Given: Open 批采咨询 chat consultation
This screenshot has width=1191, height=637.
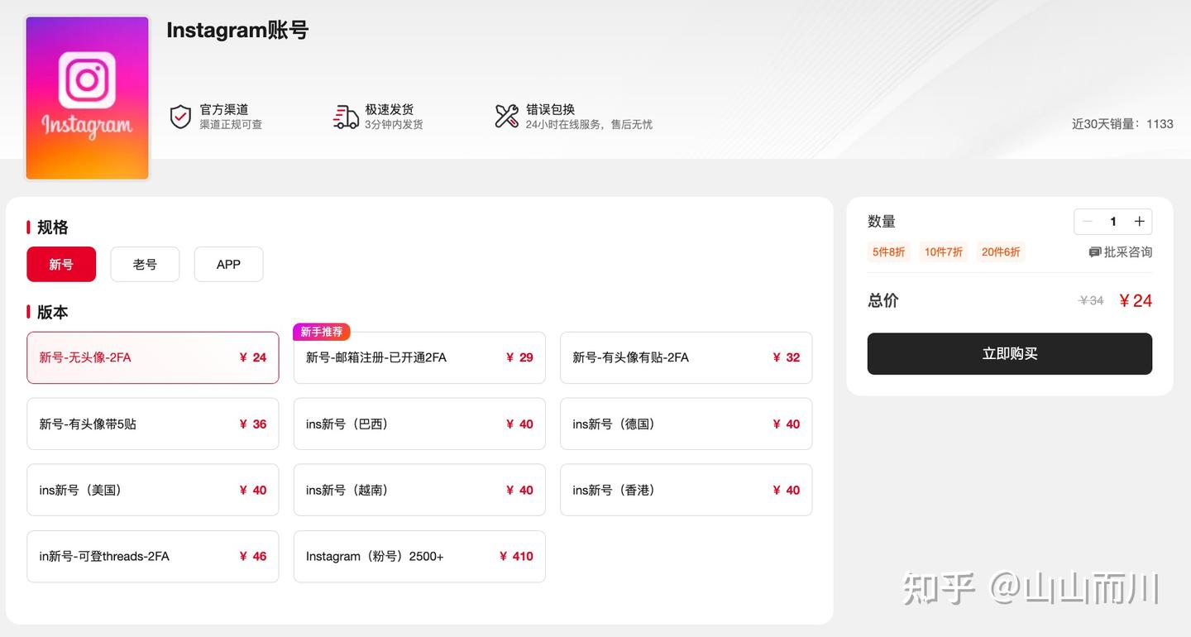Looking at the screenshot, I should pyautogui.click(x=1122, y=252).
